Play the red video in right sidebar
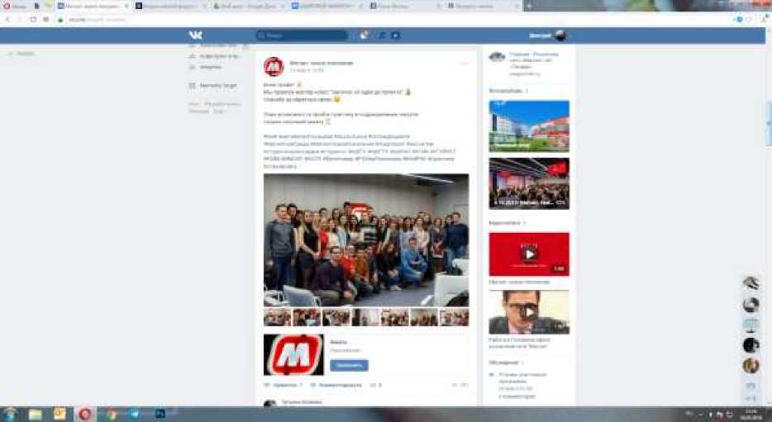 pyautogui.click(x=529, y=254)
